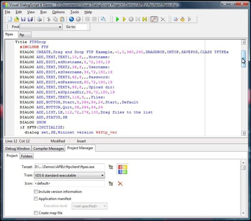Image resolution: width=251 pixels, height=221 pixels.
Task: Click the orange compile icon
Action: click(x=183, y=19)
